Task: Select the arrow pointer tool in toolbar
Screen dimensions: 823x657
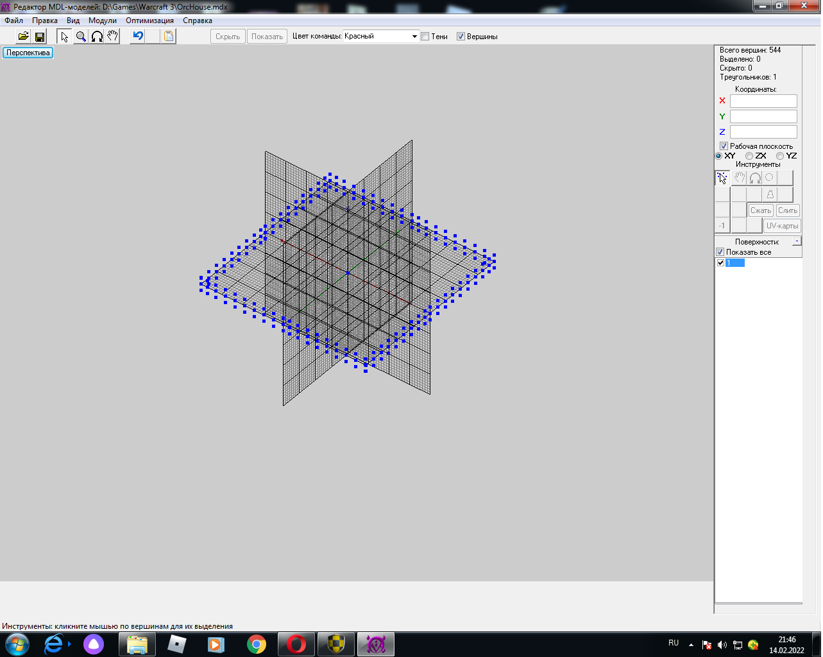Action: (x=65, y=37)
